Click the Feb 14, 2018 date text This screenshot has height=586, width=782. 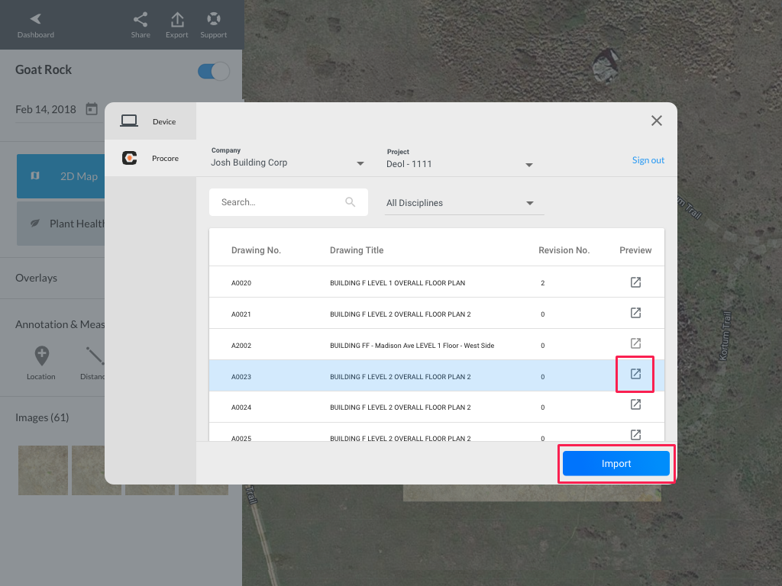pos(46,109)
